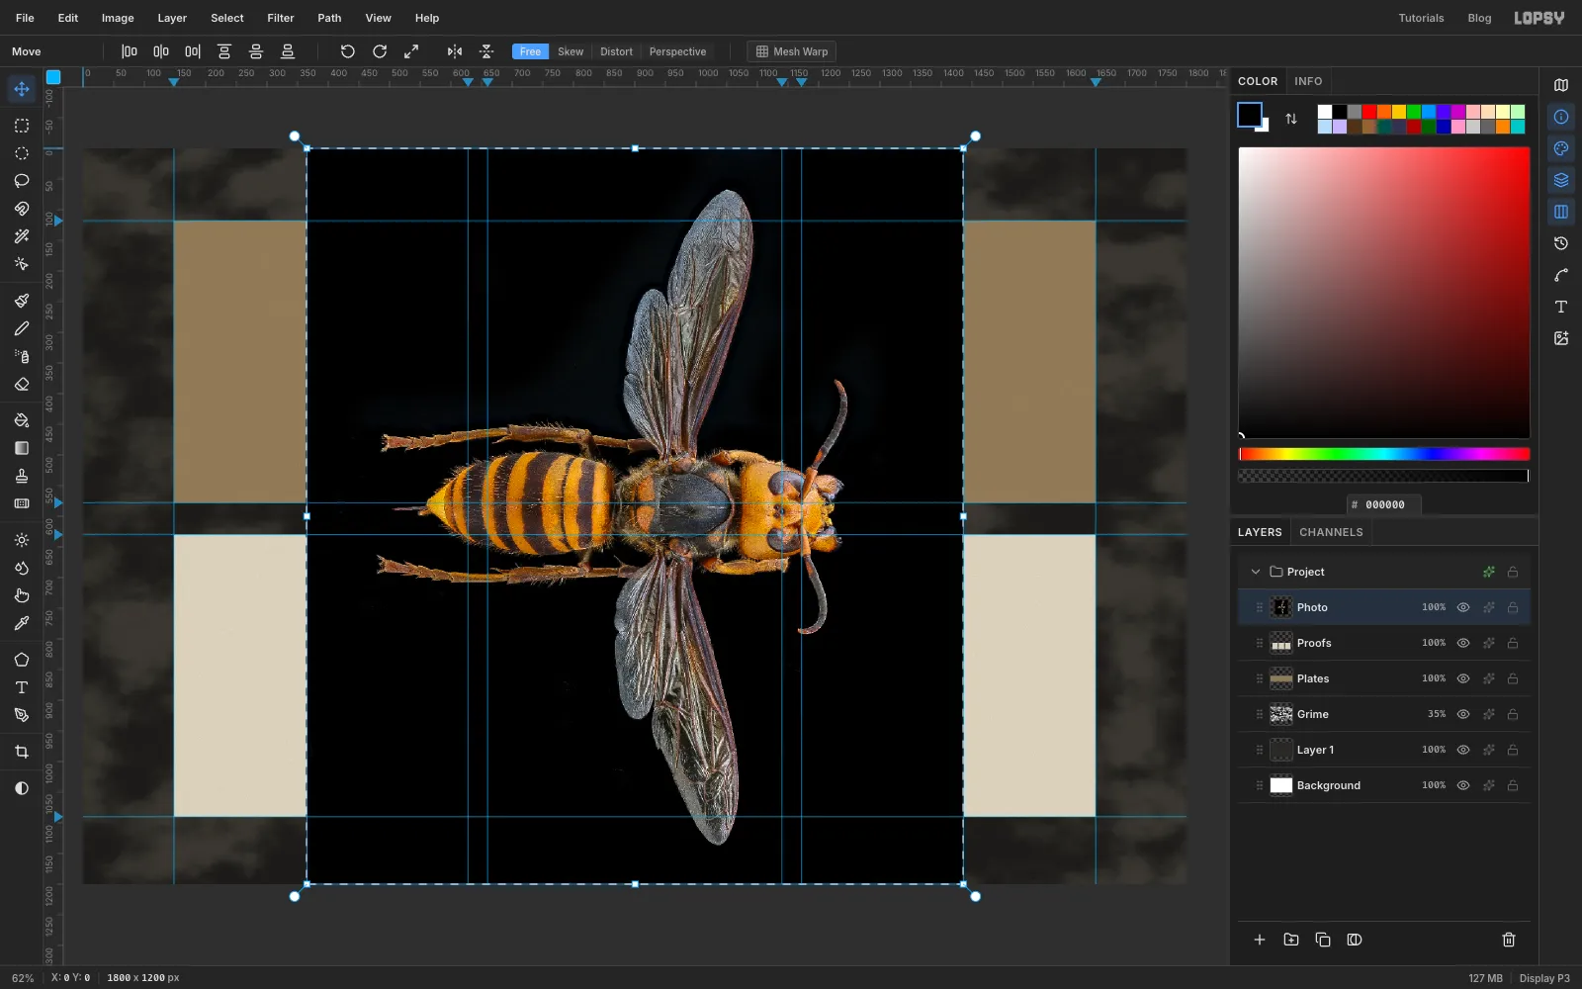Click the add new layer plus icon
The height and width of the screenshot is (989, 1582).
point(1260,940)
